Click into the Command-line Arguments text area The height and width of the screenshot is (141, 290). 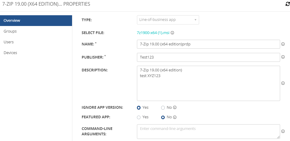tap(208, 131)
